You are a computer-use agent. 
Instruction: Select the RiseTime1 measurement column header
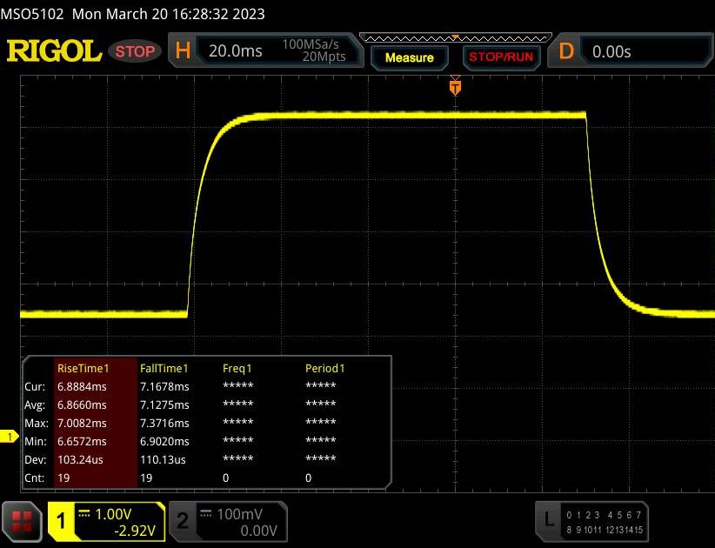80,368
